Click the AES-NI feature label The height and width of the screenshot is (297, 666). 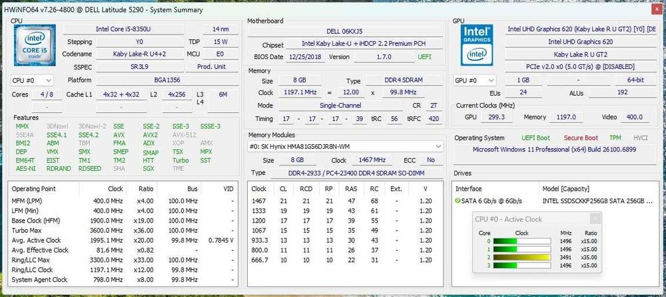[x=25, y=168]
